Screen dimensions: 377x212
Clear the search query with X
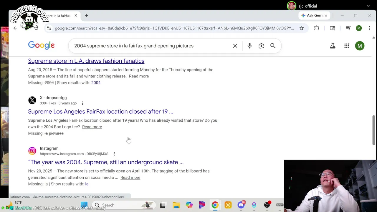click(x=235, y=46)
